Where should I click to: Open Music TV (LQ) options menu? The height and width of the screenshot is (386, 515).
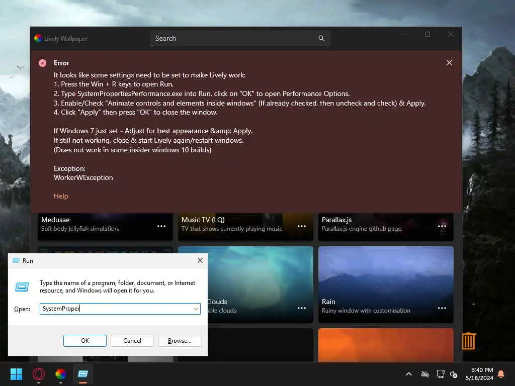click(302, 226)
